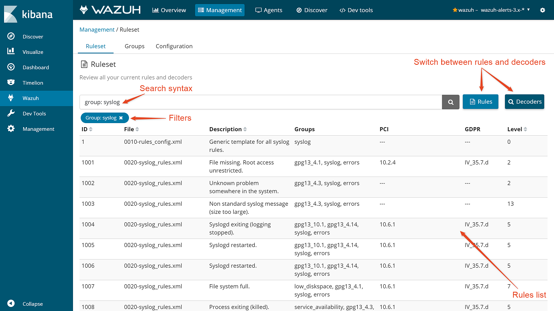This screenshot has height=311, width=554.
Task: Click level value 13
Action: pyautogui.click(x=510, y=204)
